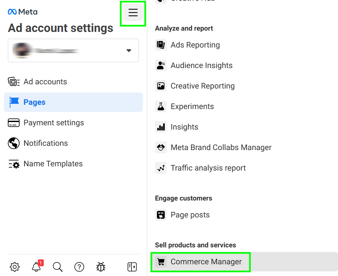Click the Insights bar chart icon
Viewport: 338px width, 276px height.
(161, 127)
